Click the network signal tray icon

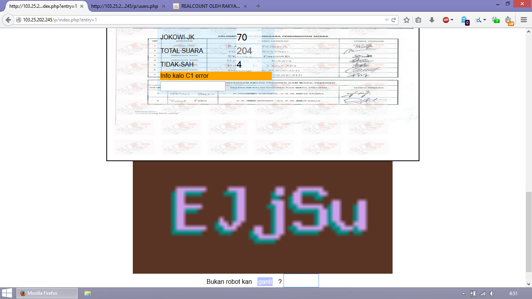(x=483, y=293)
